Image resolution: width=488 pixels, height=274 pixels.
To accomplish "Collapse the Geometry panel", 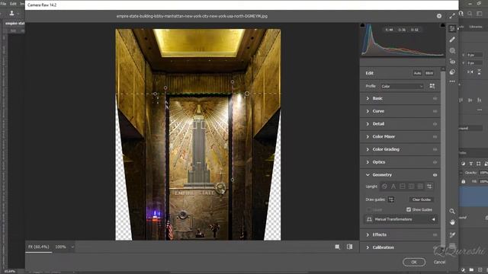I will click(368, 175).
